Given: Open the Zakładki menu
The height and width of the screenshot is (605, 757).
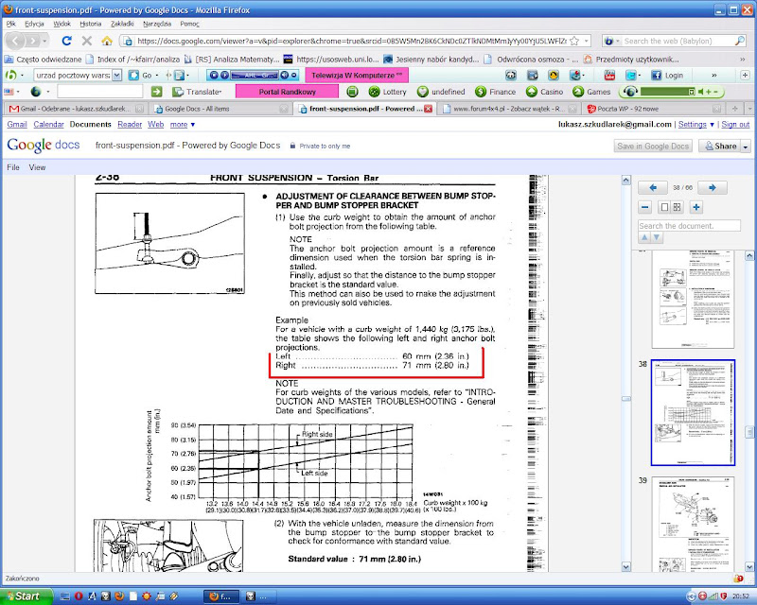Looking at the screenshot, I should (x=122, y=24).
